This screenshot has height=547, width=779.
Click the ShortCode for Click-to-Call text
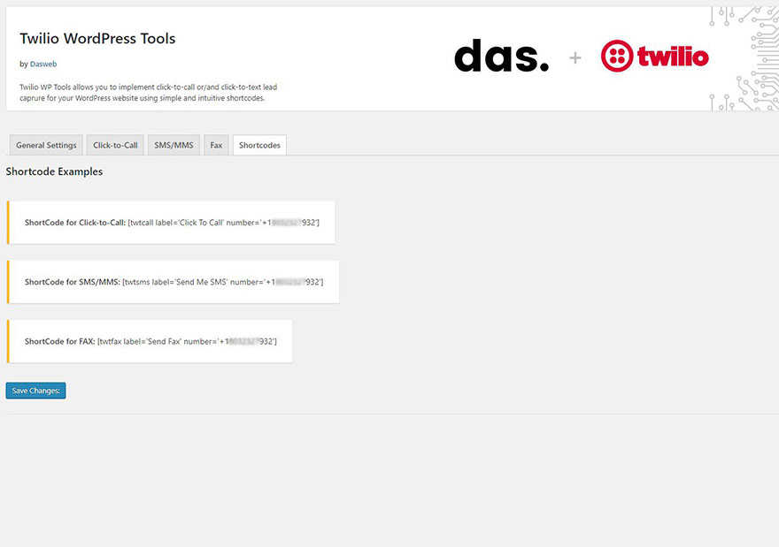[75, 223]
